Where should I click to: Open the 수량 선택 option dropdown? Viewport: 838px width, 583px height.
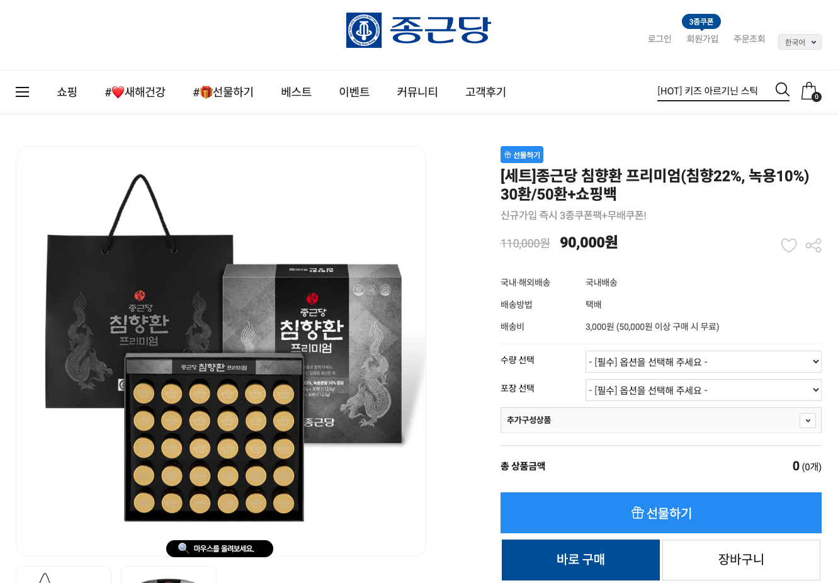(x=703, y=361)
